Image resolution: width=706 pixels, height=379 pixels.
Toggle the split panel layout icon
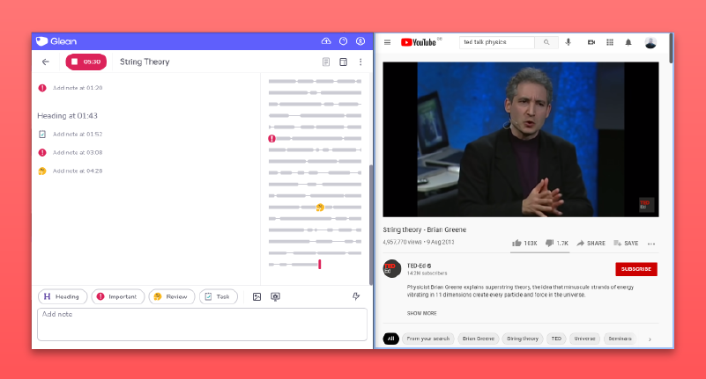pos(343,62)
